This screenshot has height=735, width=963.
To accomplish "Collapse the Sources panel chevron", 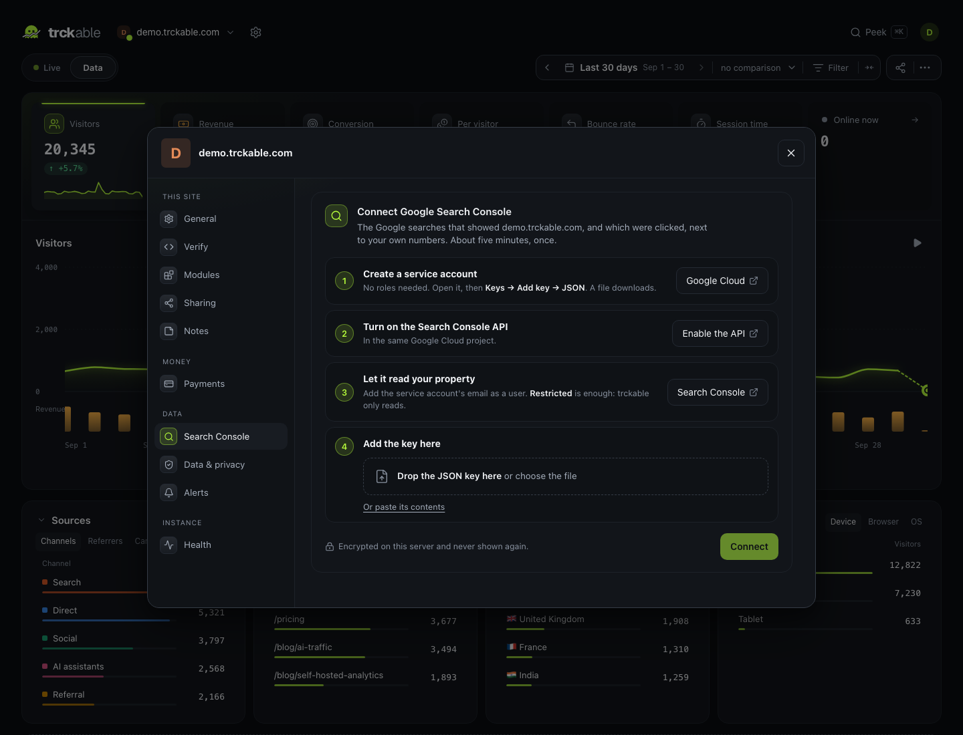I will (41, 521).
